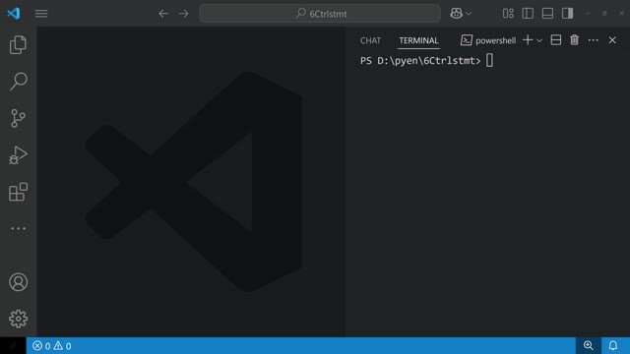Open notifications bell
Viewport: 630px width, 354px height.
612,345
